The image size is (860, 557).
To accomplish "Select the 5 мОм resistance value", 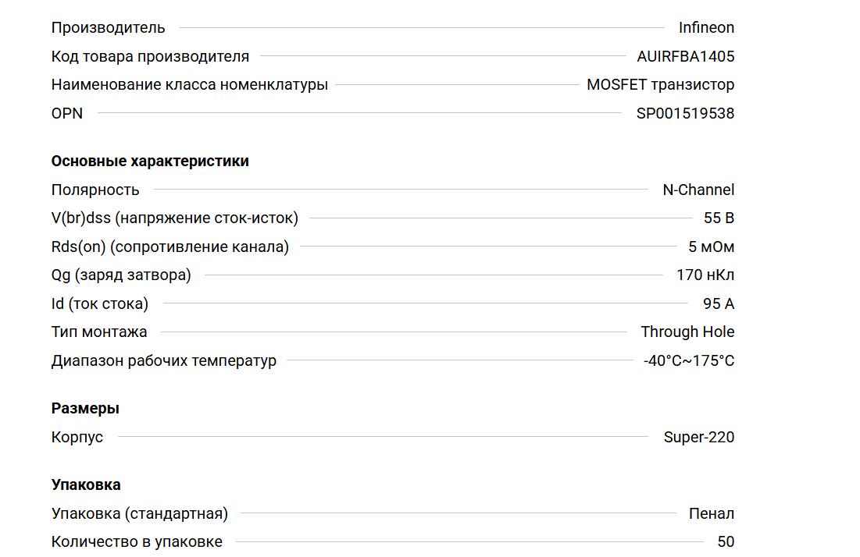I will tap(711, 247).
